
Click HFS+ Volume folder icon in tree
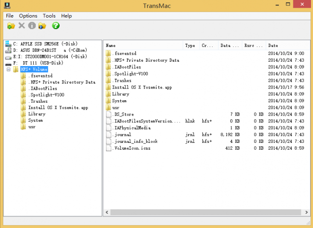(x=16, y=69)
